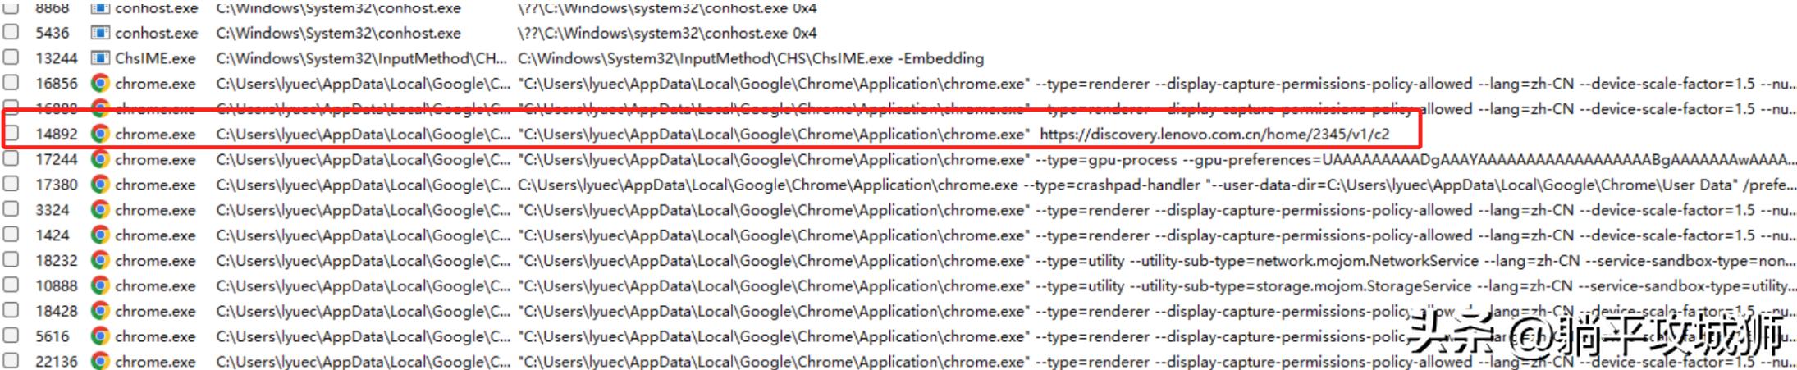Click the renderer command line in row 3324
1797x370 pixels.
pyautogui.click(x=1157, y=210)
